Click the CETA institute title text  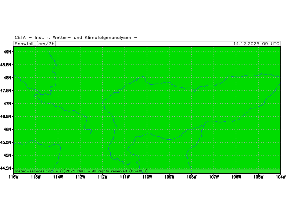[x=76, y=37]
